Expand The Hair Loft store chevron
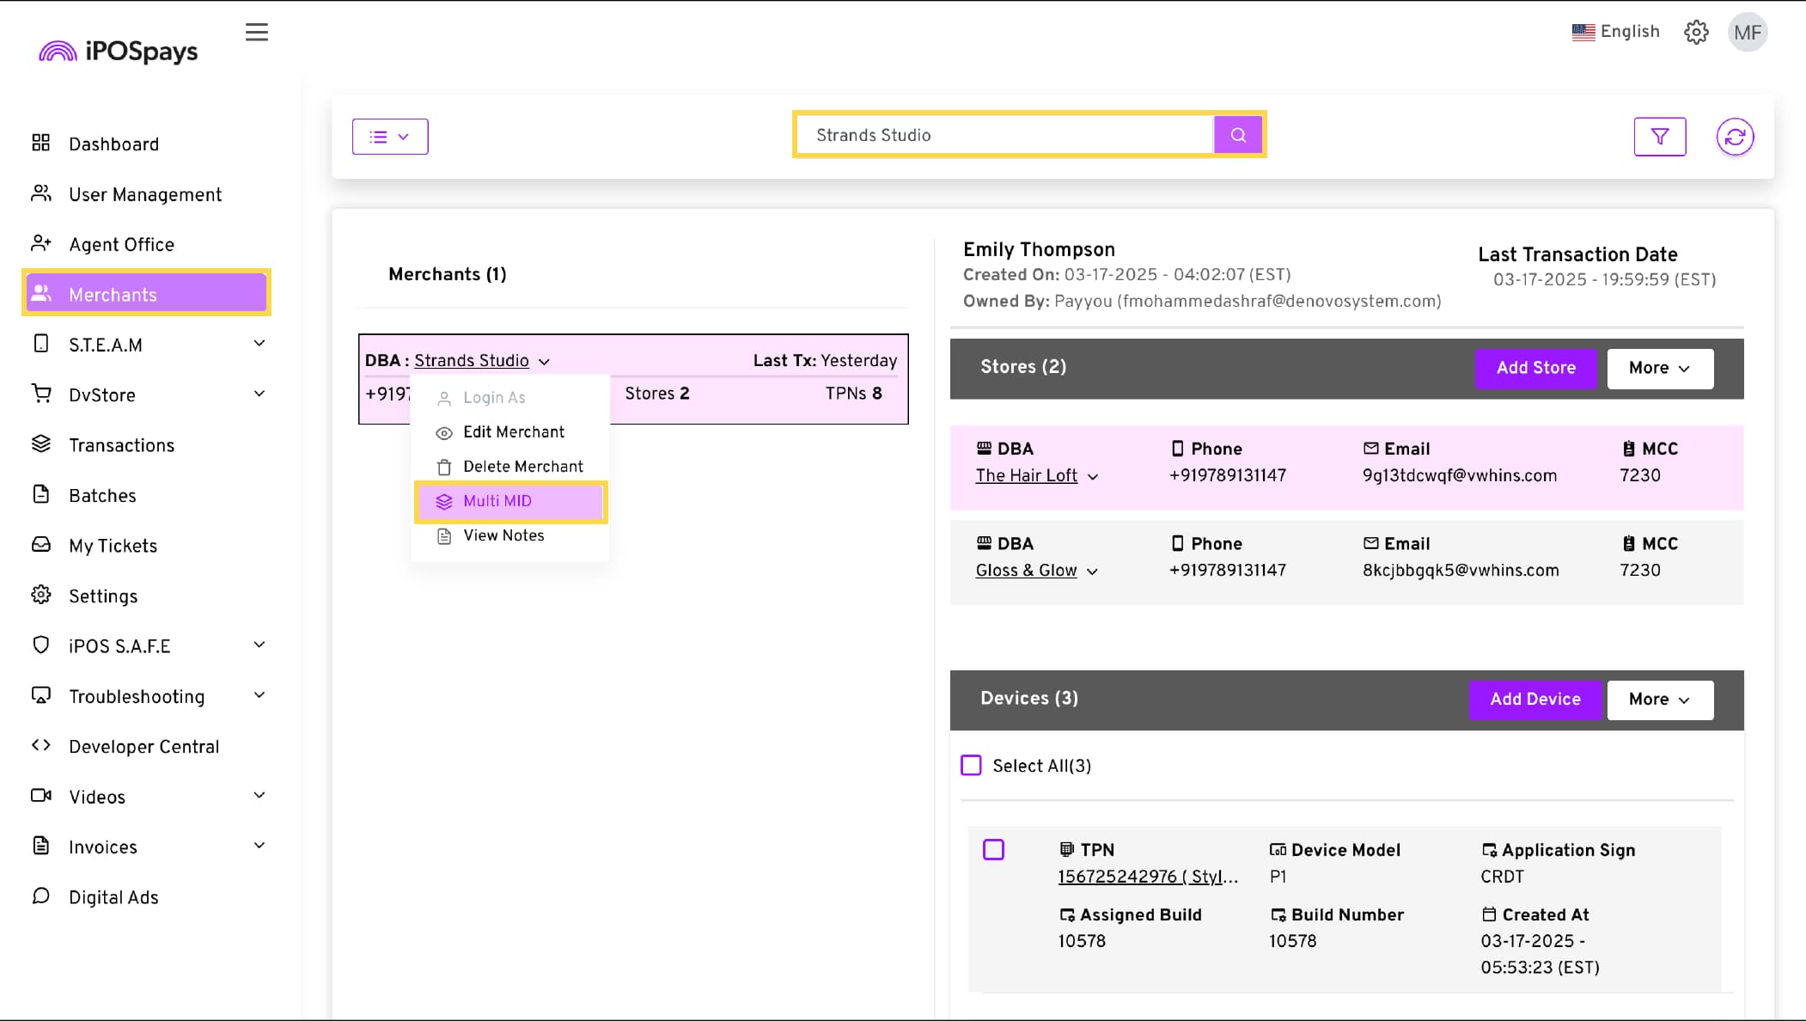 pos(1093,477)
